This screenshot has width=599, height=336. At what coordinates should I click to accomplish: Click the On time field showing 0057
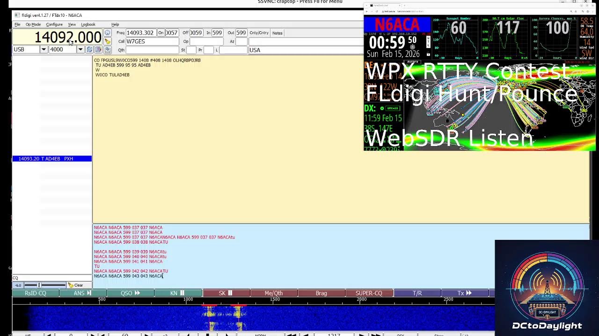pyautogui.click(x=171, y=33)
